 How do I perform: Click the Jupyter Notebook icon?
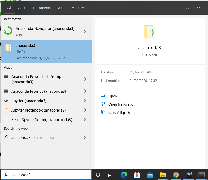pyautogui.click(x=6, y=110)
